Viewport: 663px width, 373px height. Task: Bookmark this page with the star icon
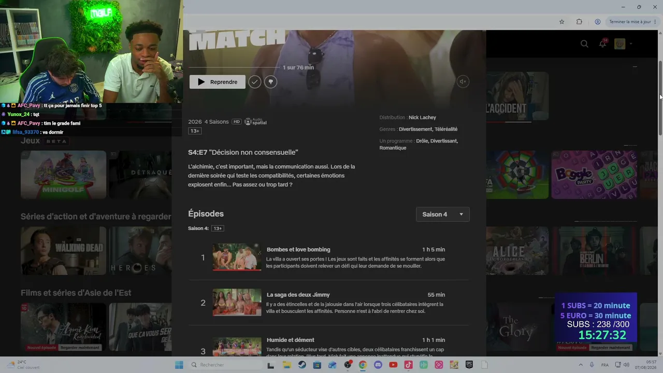[x=561, y=22]
